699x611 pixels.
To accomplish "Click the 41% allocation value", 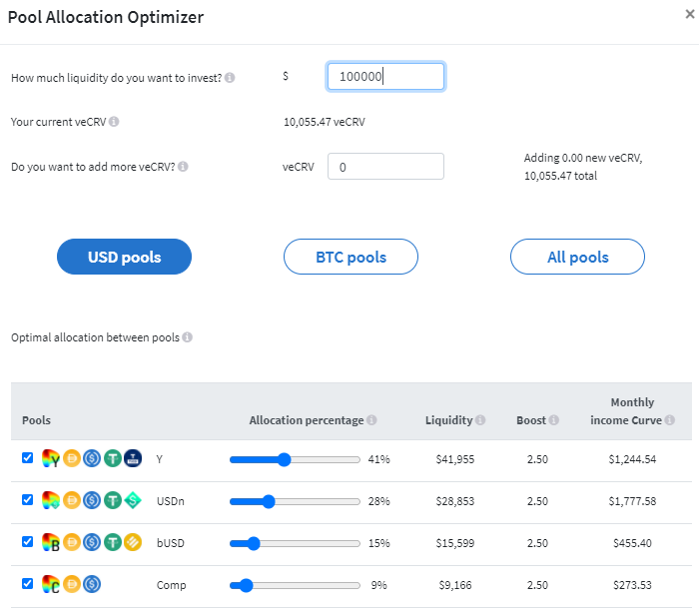I will pos(378,459).
